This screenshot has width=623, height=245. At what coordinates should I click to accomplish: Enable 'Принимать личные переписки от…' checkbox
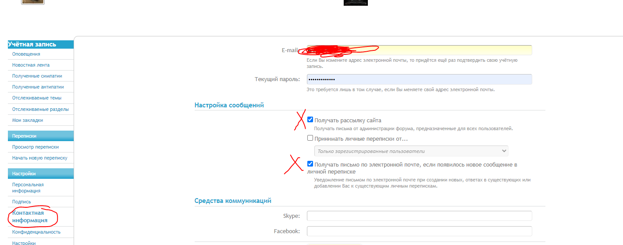(x=310, y=138)
